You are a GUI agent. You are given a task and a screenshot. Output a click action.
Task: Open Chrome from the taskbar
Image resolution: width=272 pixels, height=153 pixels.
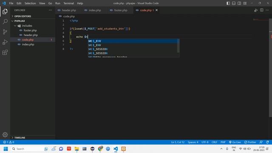pyautogui.click(x=100, y=149)
